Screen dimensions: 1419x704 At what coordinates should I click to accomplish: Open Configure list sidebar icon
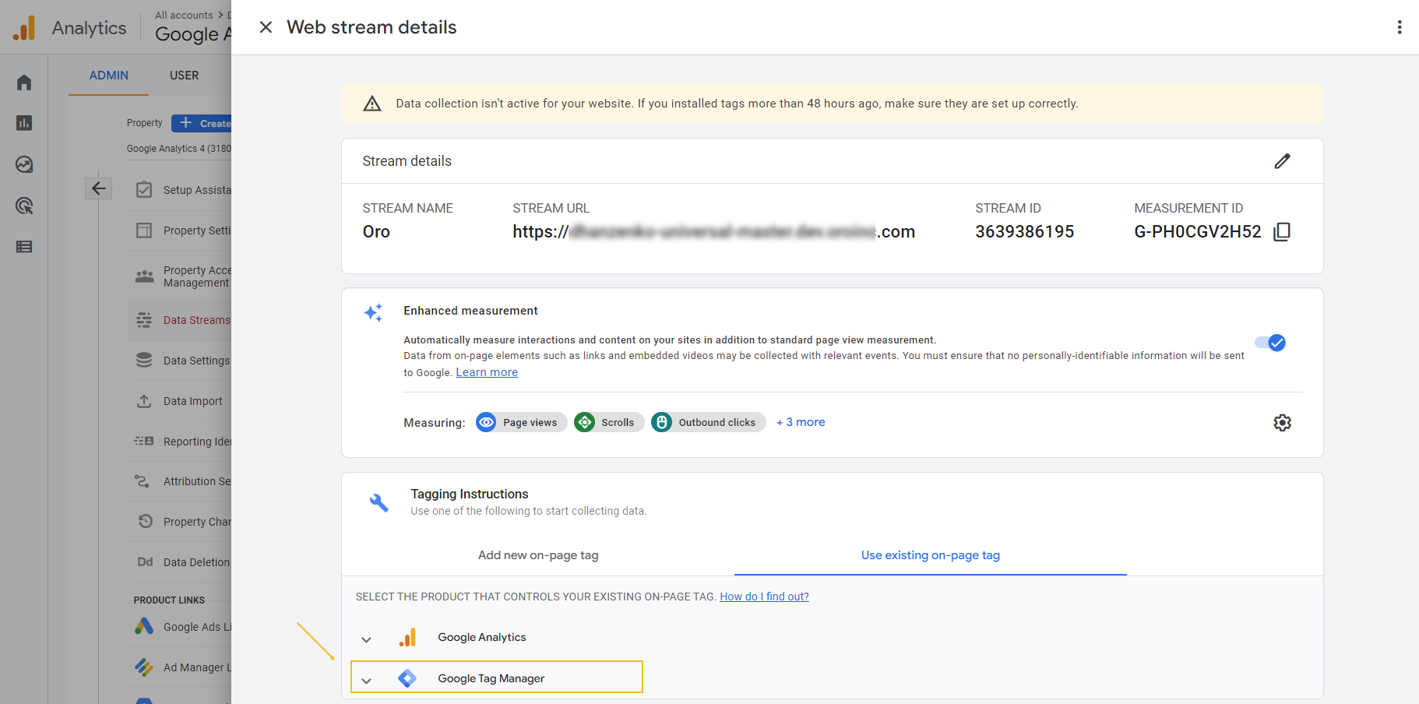coord(24,247)
